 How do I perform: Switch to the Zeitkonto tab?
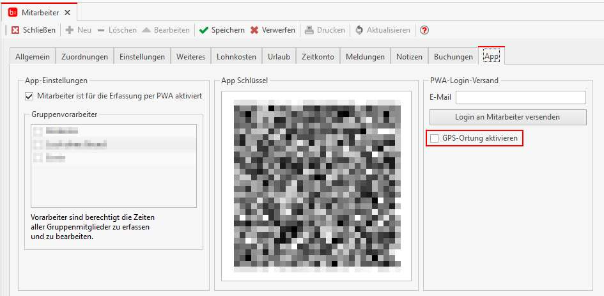[x=318, y=57]
